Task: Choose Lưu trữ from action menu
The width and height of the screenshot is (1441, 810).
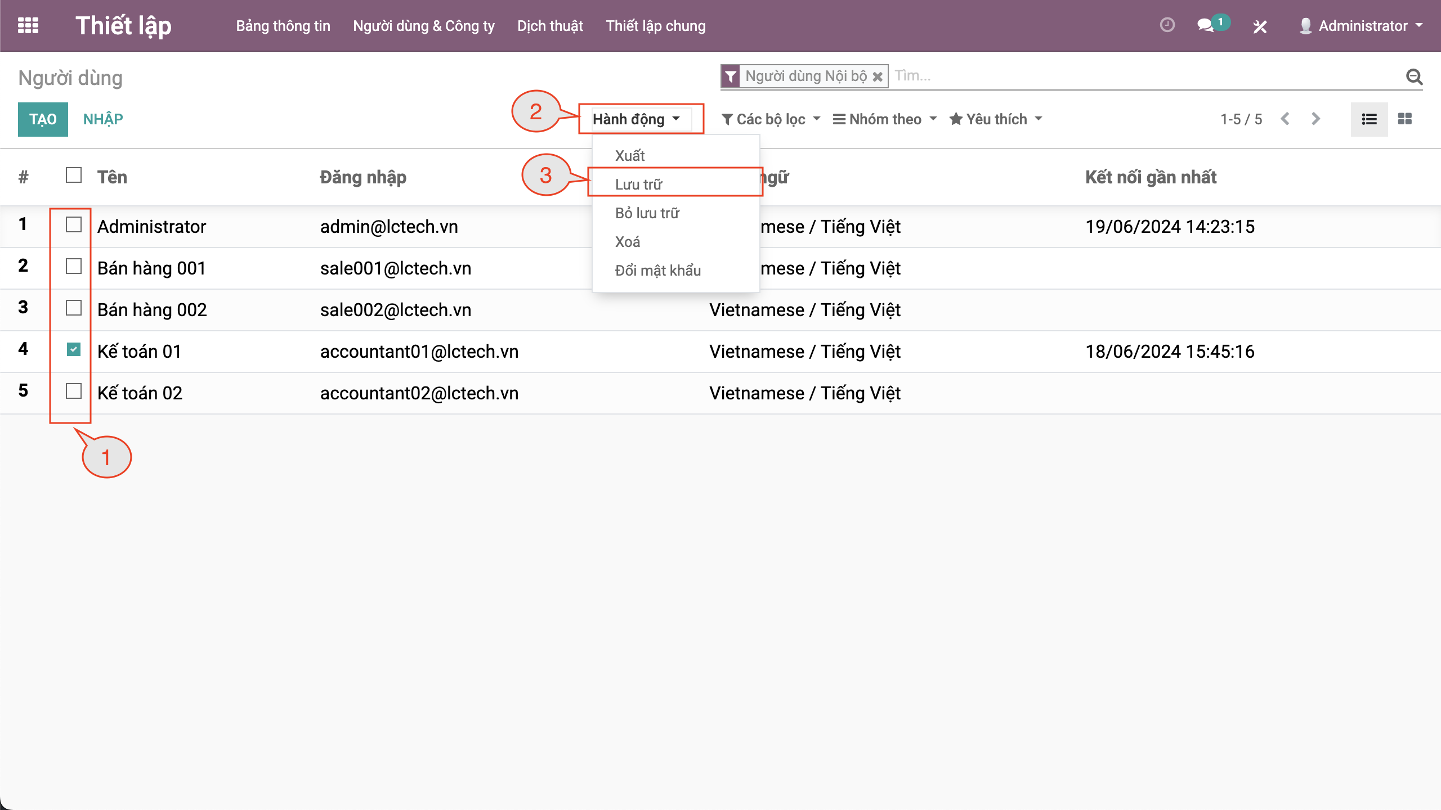Action: point(639,184)
